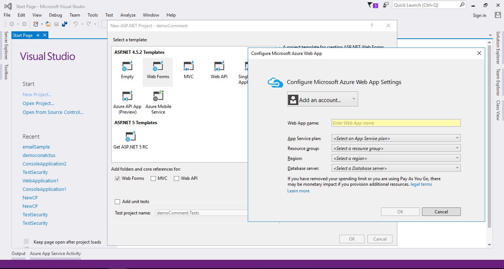The width and height of the screenshot is (504, 269).
Task: Open the Server Explorer side tab
Action: coord(6,45)
